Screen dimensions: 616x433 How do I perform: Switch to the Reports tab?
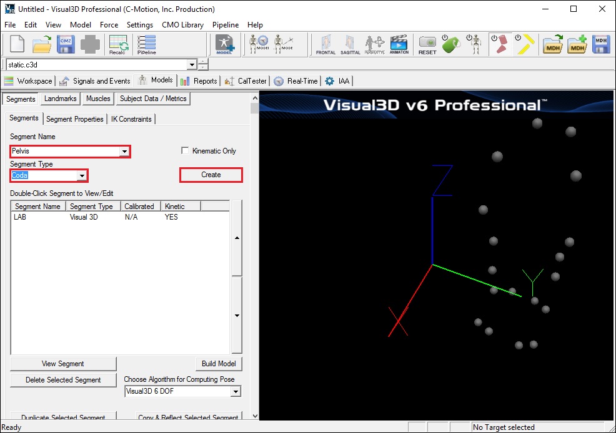coord(199,80)
